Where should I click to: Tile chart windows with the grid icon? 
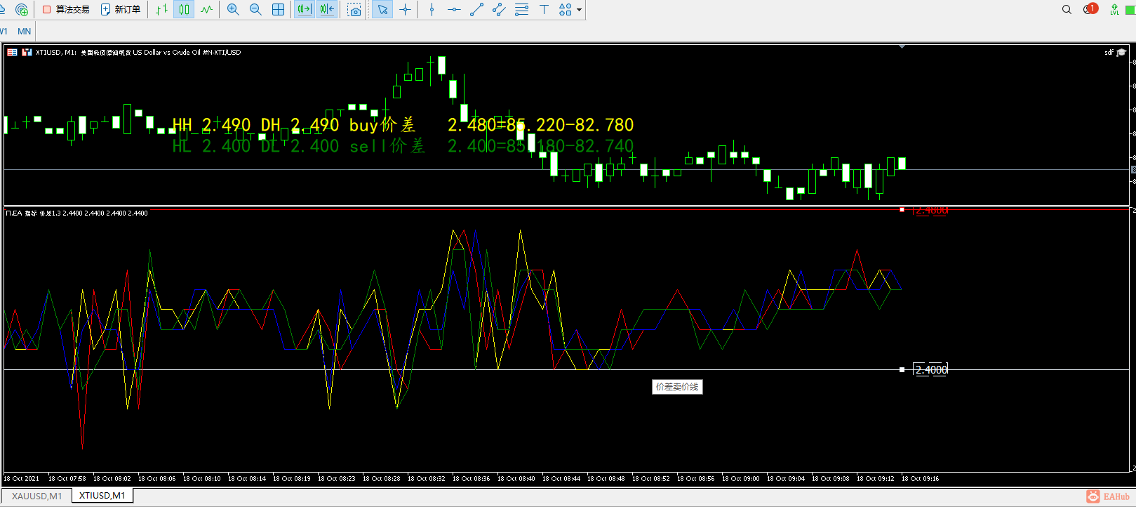point(279,10)
